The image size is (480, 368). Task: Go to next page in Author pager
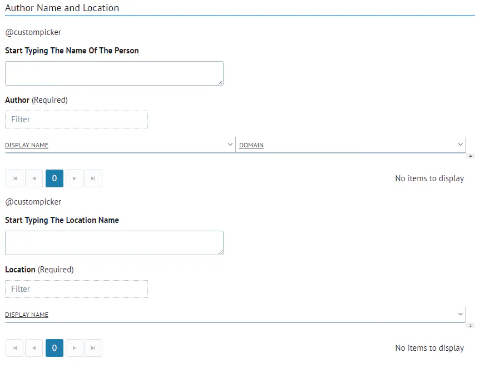click(x=75, y=178)
